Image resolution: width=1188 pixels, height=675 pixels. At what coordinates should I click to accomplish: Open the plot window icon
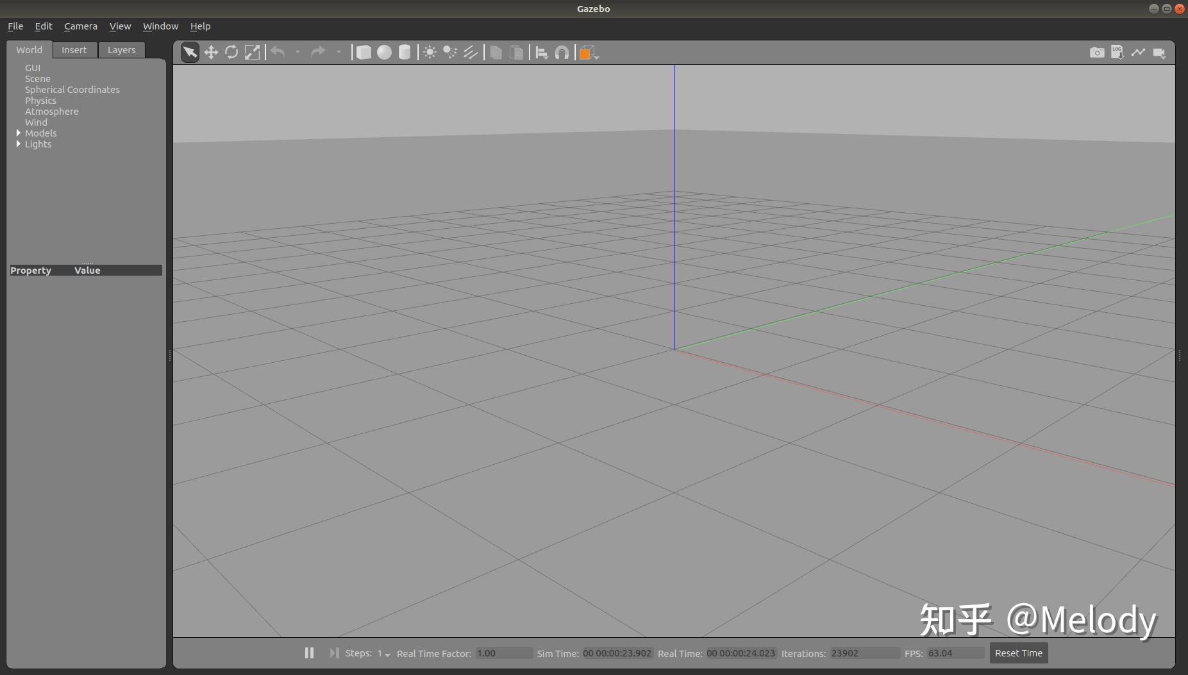[1138, 53]
